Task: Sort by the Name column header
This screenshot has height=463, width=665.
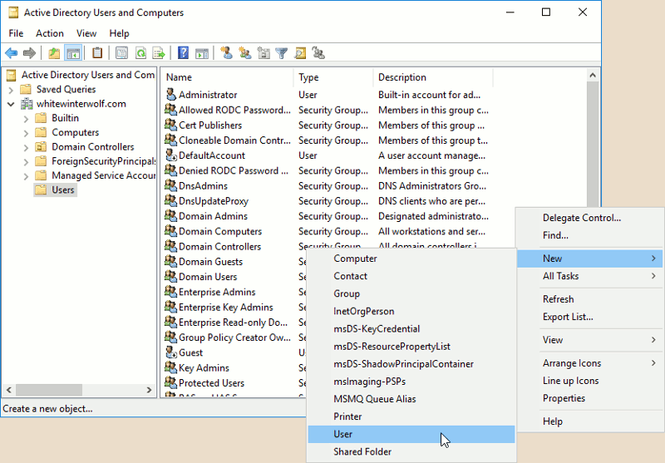Action: point(227,77)
